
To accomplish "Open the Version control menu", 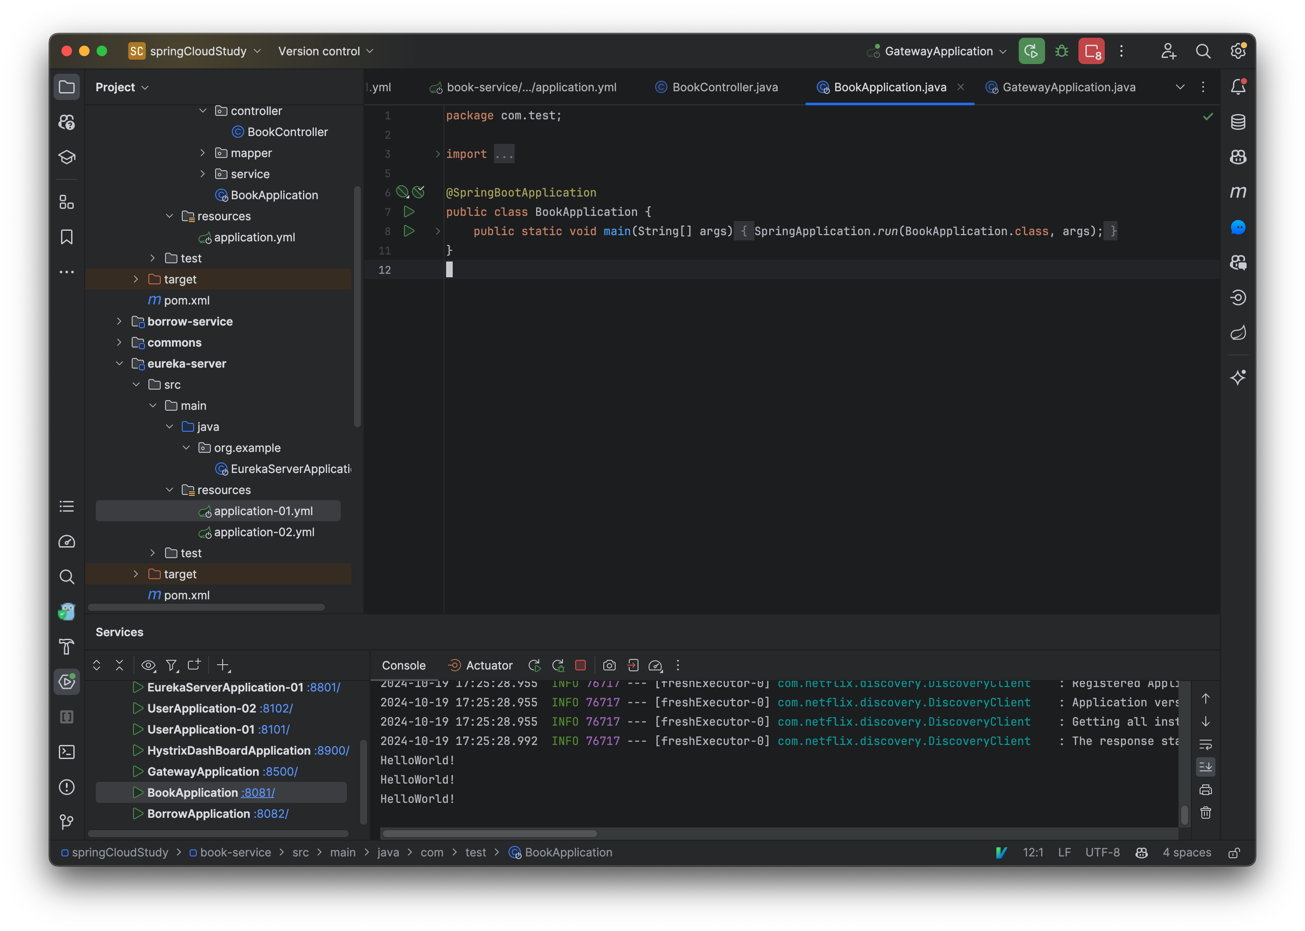I will pyautogui.click(x=326, y=51).
